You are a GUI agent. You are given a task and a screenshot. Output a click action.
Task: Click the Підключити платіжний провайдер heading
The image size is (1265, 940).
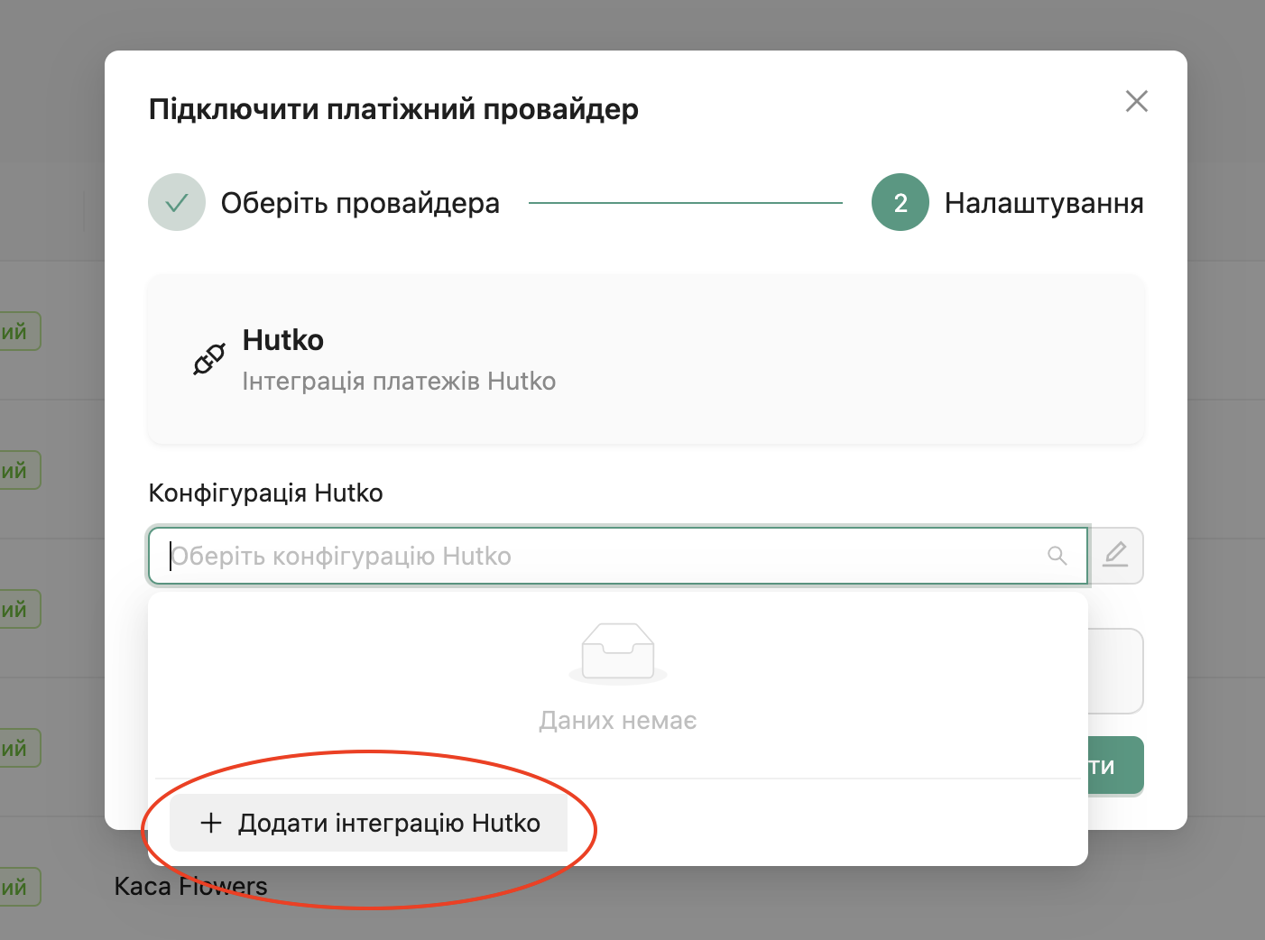[x=393, y=109]
